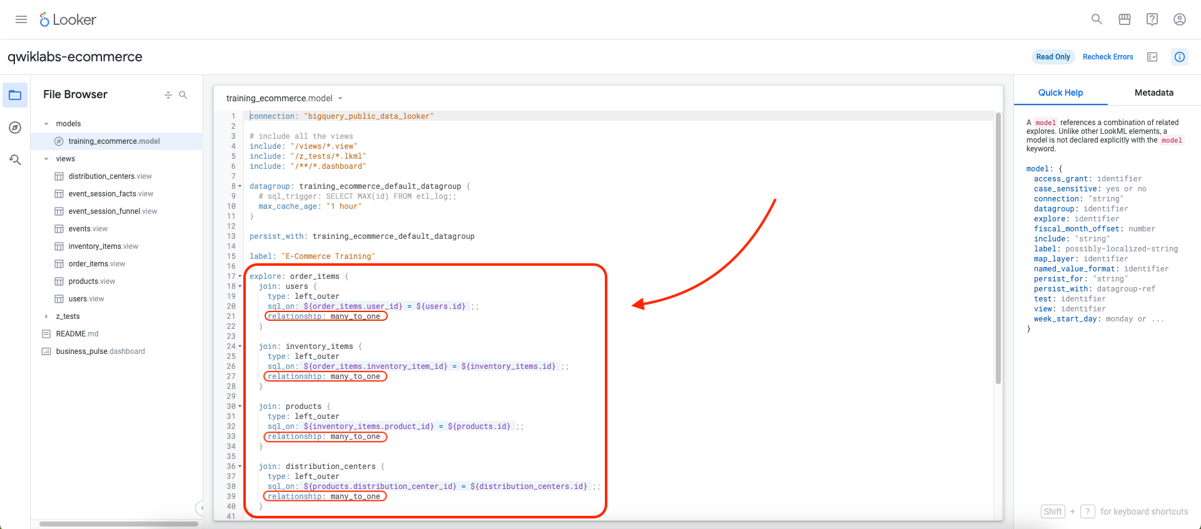
Task: Fold the join inventory_items block at line 24
Action: pos(240,346)
